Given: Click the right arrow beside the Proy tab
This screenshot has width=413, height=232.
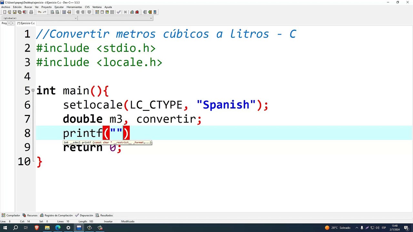Looking at the screenshot, I should (x=13, y=23).
